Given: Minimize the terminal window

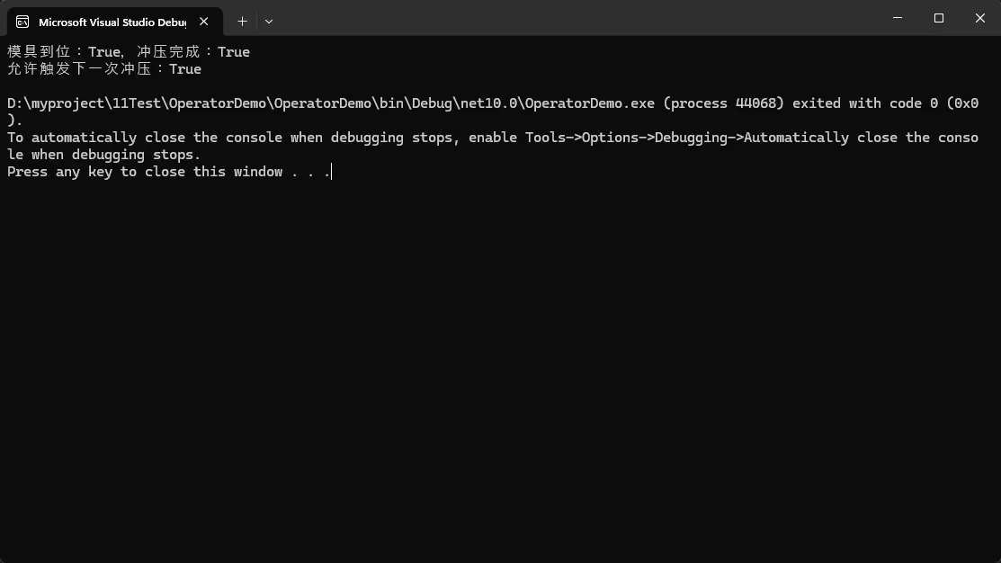Looking at the screenshot, I should (x=898, y=18).
